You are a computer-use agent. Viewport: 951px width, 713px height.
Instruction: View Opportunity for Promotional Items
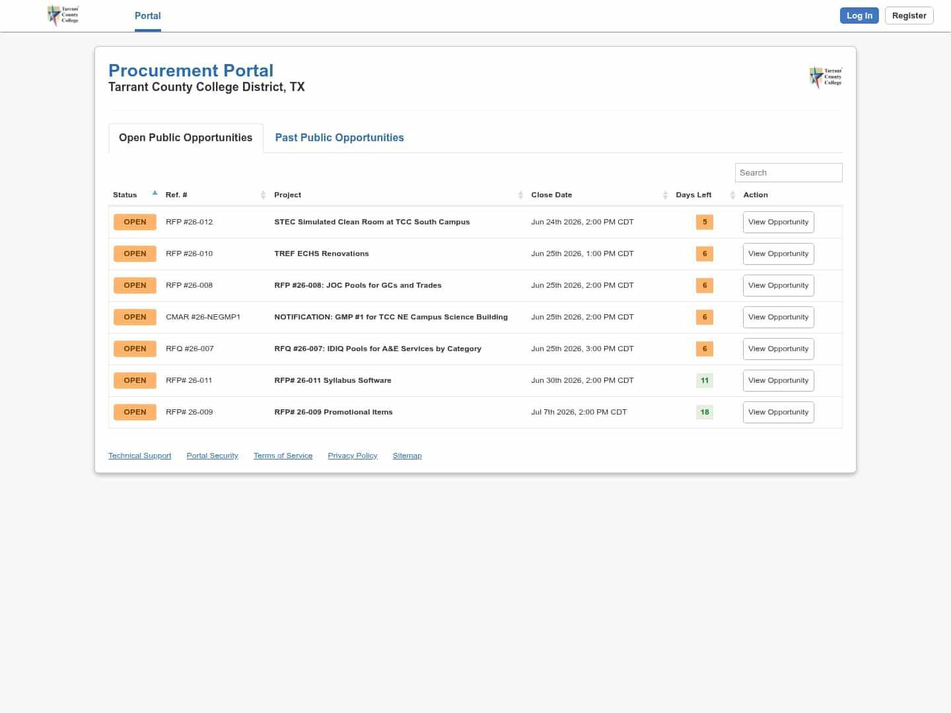(x=778, y=413)
